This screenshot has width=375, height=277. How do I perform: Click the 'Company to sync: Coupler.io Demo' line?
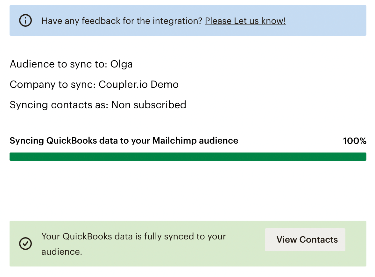(x=94, y=84)
